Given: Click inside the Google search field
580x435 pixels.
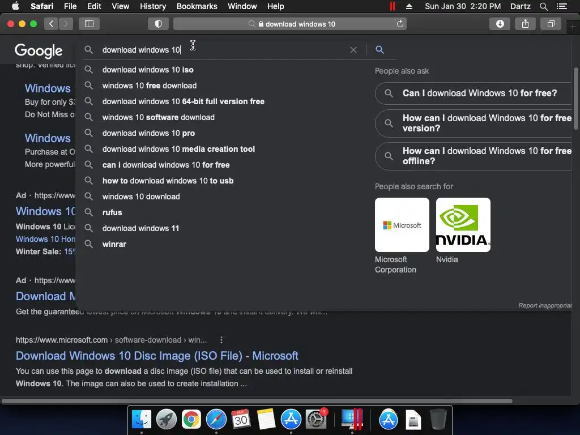Looking at the screenshot, I should [x=222, y=50].
